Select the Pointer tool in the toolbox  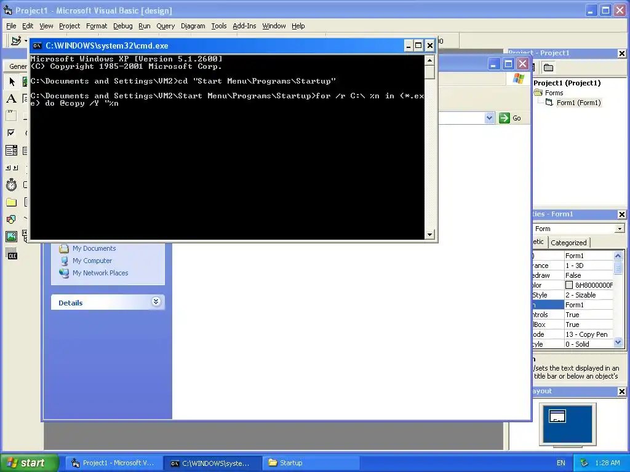[12, 82]
